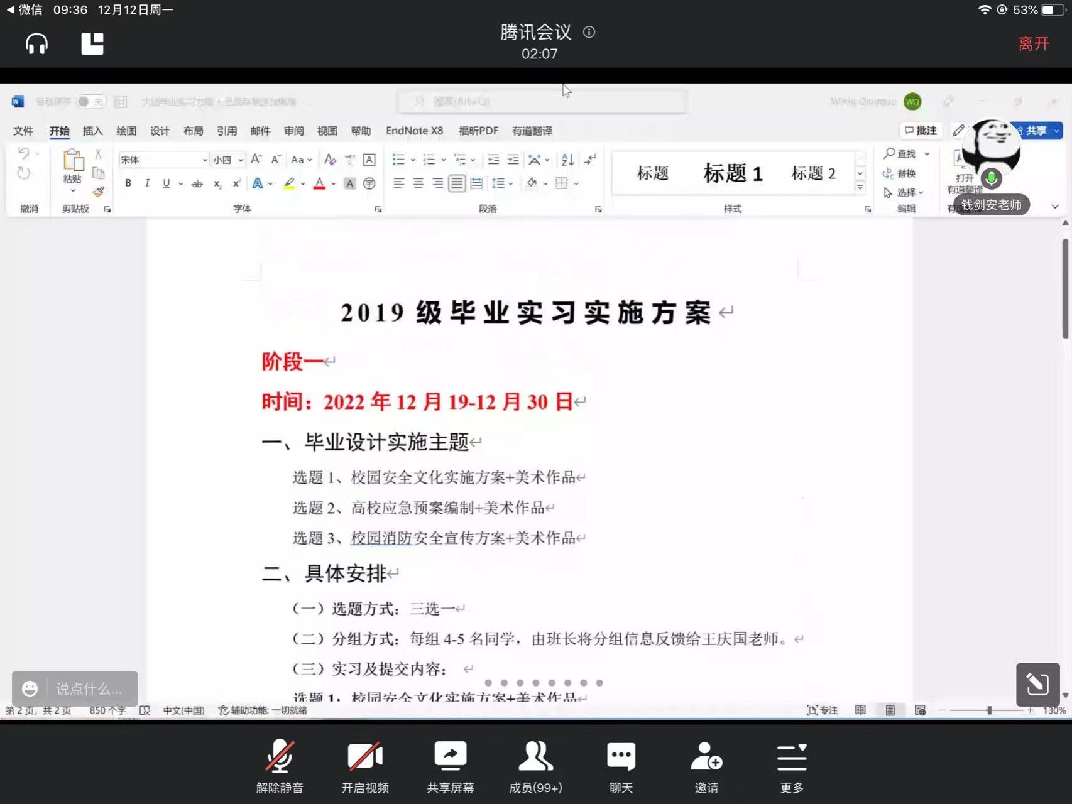Viewport: 1072px width, 804px height.
Task: Switch audio output via headphone icon
Action: [x=36, y=44]
